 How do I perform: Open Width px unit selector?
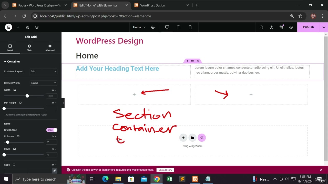pos(54,90)
